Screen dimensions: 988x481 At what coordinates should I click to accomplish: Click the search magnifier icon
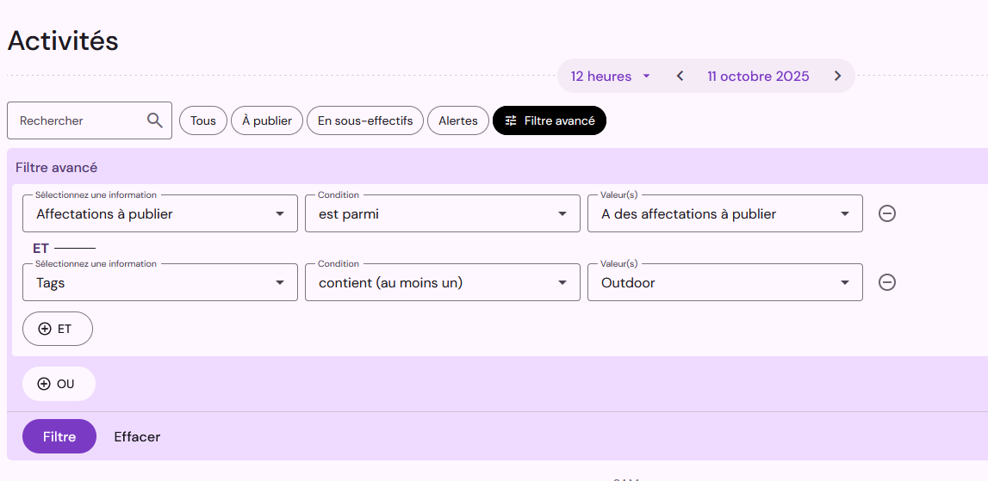tap(154, 120)
